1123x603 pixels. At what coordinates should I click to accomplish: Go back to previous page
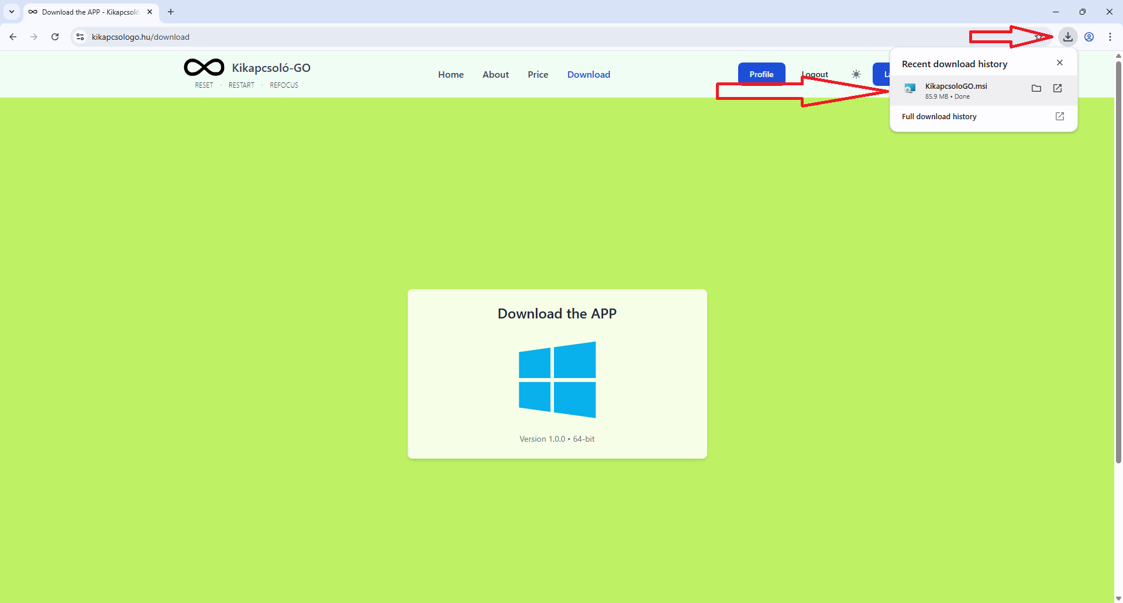coord(13,37)
